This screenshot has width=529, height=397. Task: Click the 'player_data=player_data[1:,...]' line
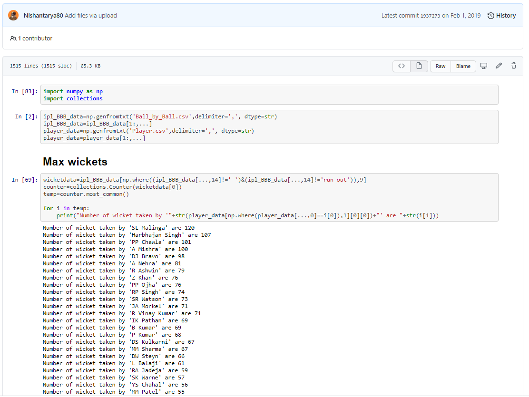94,138
